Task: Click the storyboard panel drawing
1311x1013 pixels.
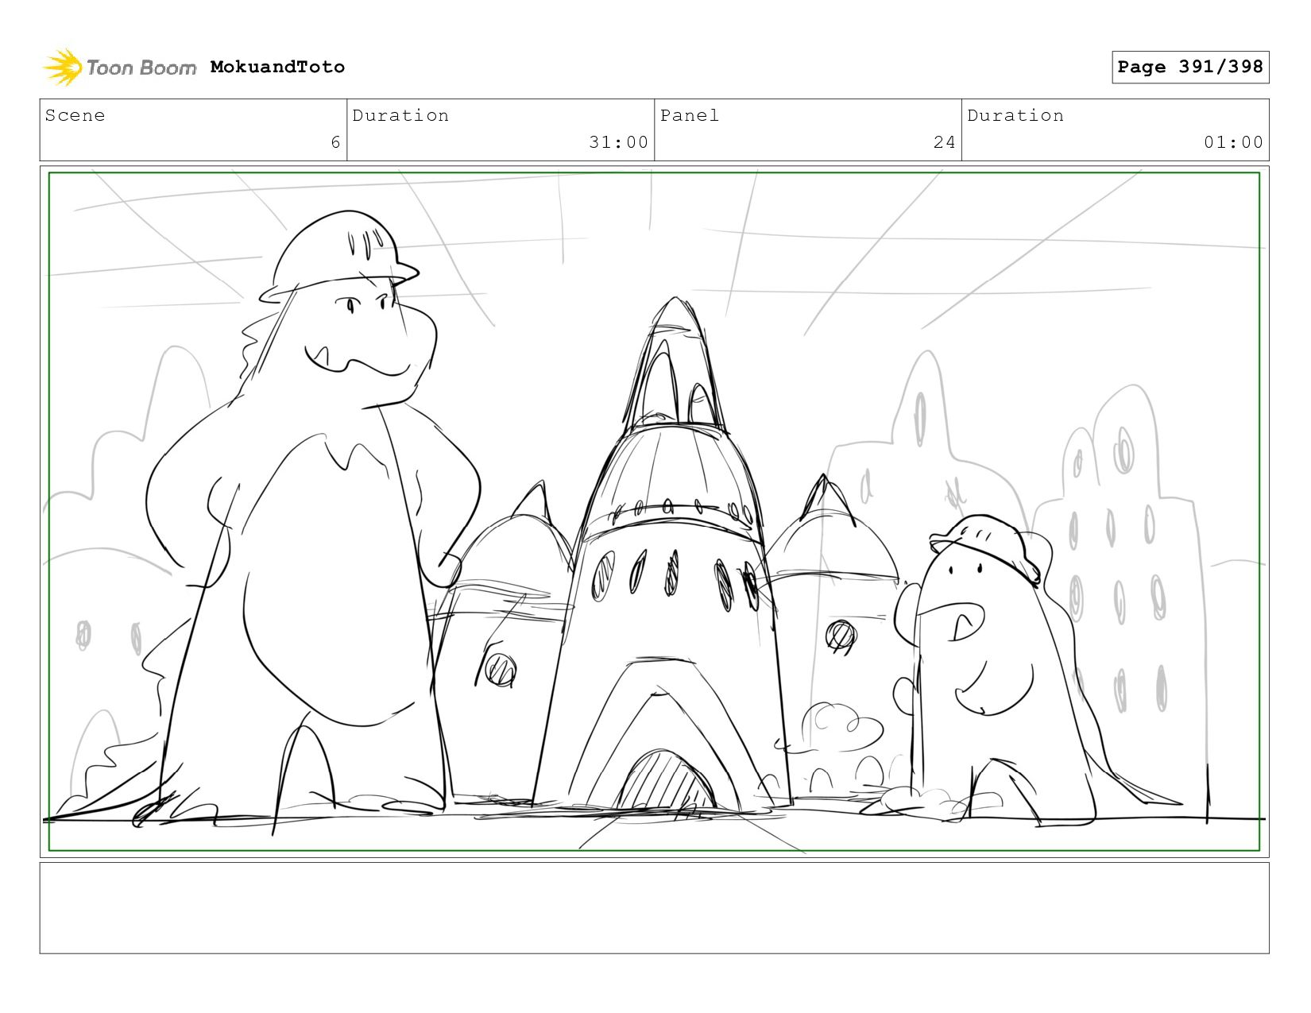Action: coord(654,512)
